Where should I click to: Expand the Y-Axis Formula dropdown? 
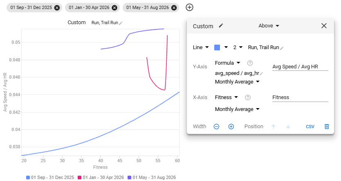(x=227, y=63)
